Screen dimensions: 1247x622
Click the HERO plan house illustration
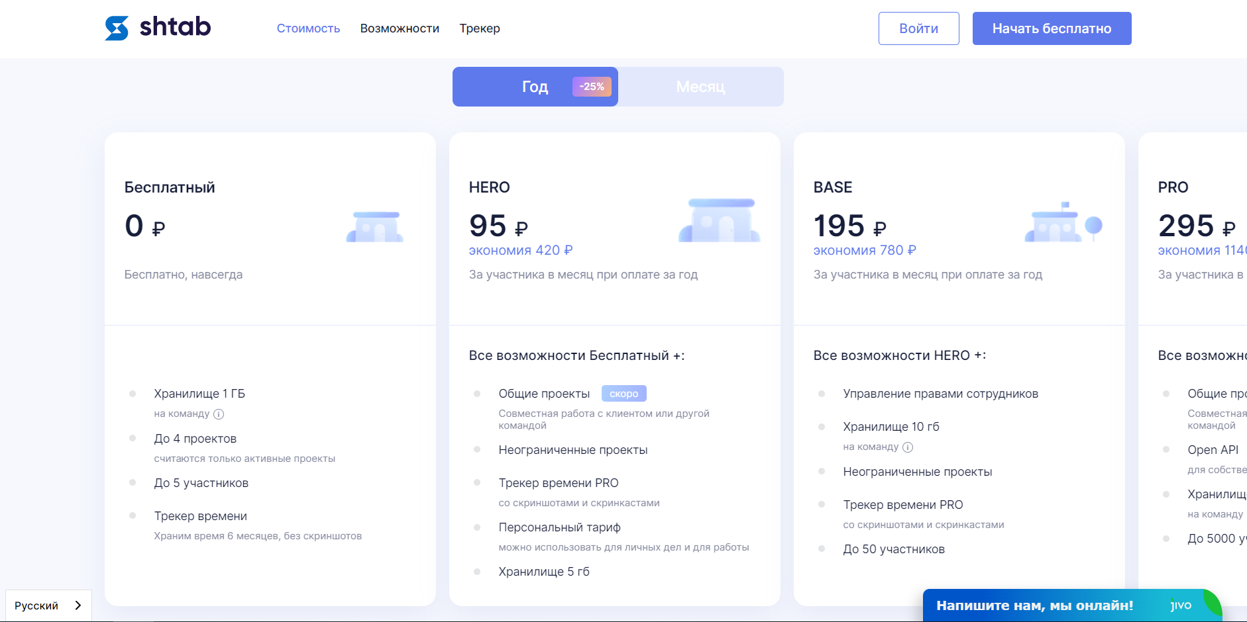tap(720, 220)
